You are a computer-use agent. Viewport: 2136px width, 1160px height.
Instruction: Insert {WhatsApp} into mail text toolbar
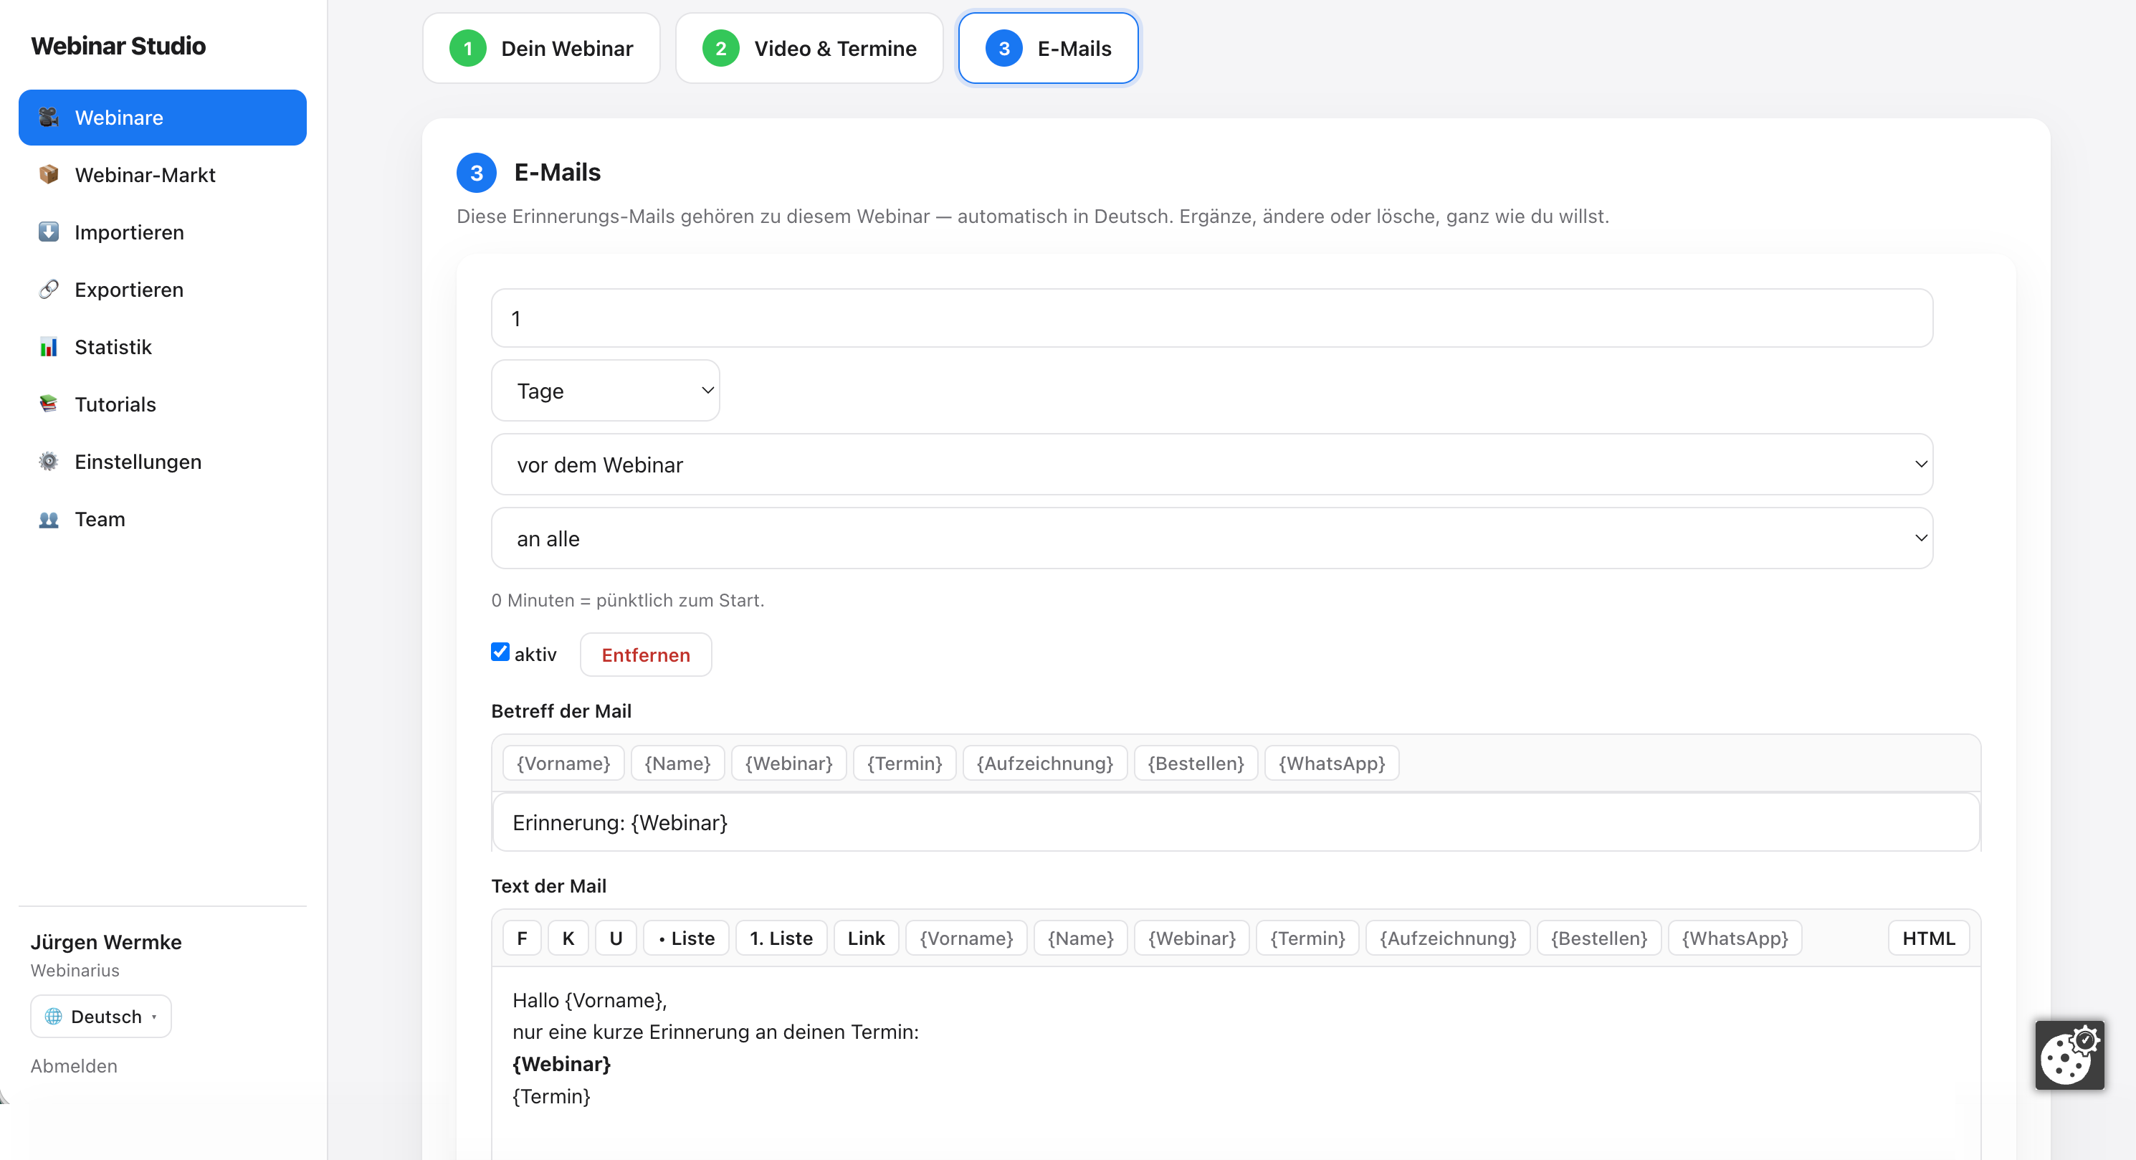pyautogui.click(x=1735, y=938)
